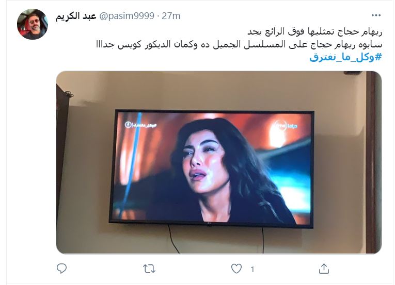Viewport: 395px width, 285px height.
Task: Open the three-dot more options menu
Action: coord(376,15)
